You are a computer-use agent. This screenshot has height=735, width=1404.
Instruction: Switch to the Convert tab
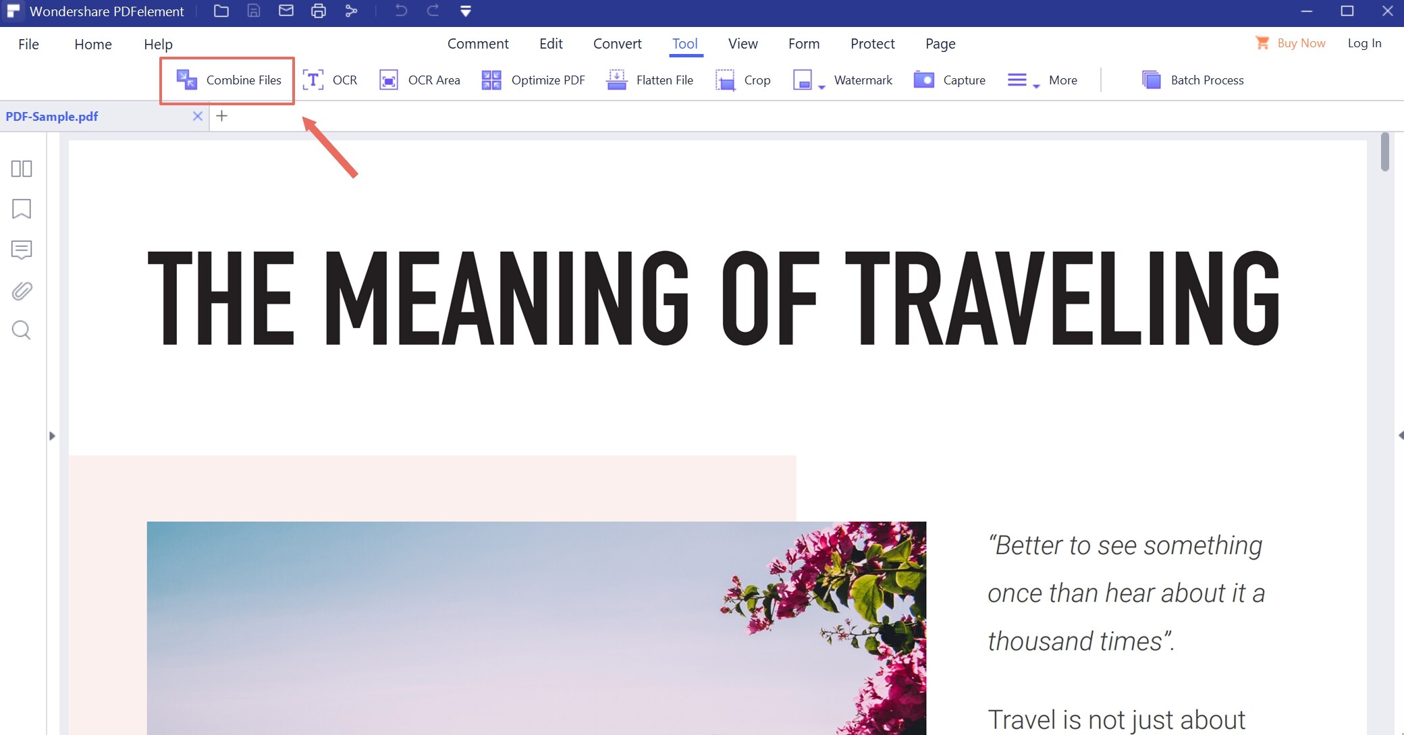(x=617, y=44)
